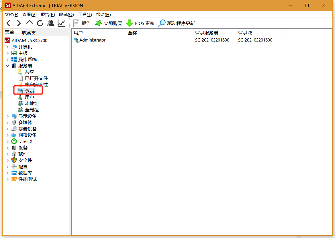Expand the 计算机 tree node
This screenshot has height=238, width=335.
coord(7,47)
